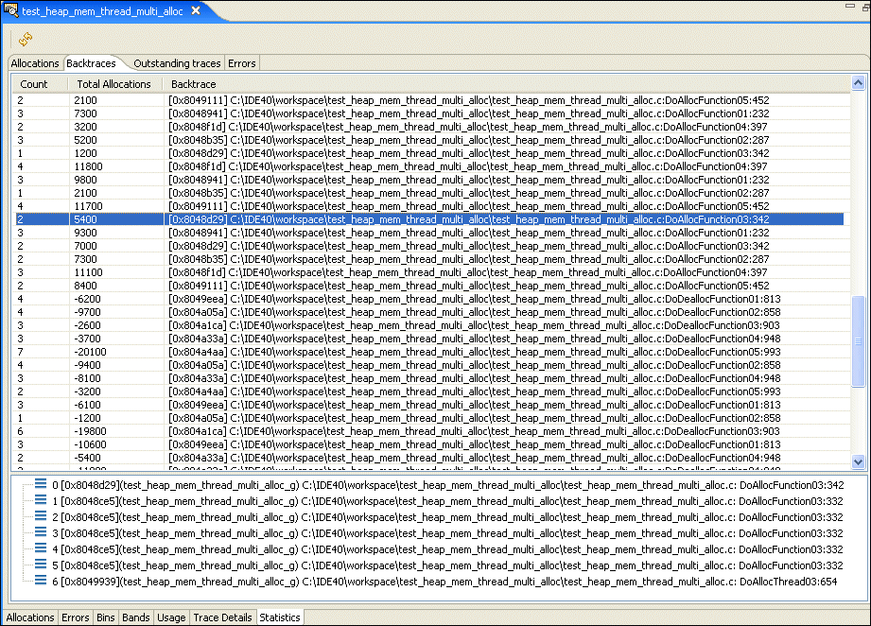The height and width of the screenshot is (626, 871).
Task: Click the stack frame icon for frame 5
Action: click(x=39, y=565)
